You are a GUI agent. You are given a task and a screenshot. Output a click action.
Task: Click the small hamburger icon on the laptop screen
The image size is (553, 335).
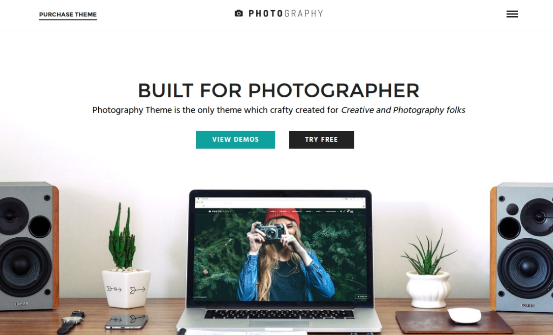352,211
